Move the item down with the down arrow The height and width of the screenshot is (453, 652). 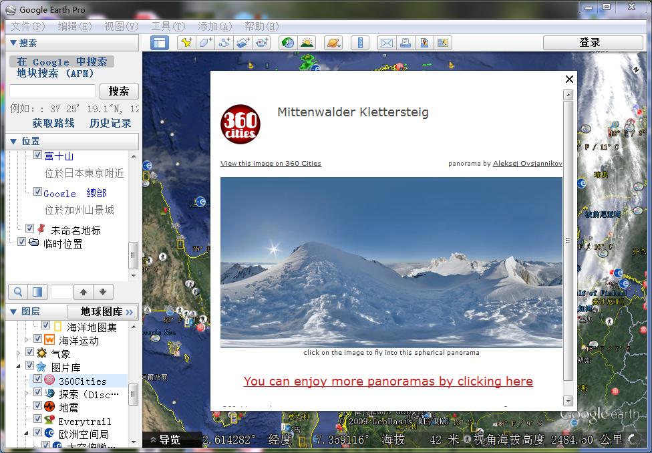(103, 292)
